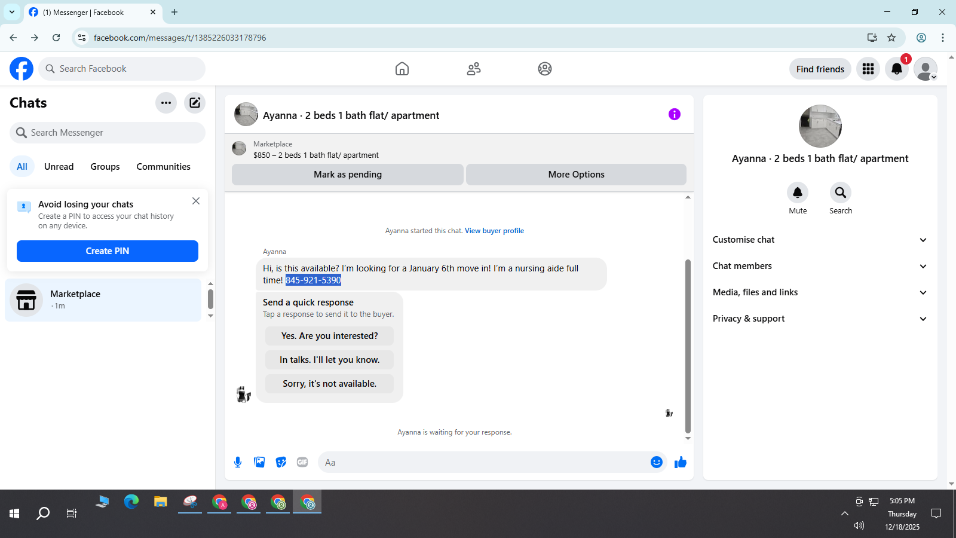The image size is (956, 538).
Task: Click the listing thumbnail in right panel
Action: (820, 126)
